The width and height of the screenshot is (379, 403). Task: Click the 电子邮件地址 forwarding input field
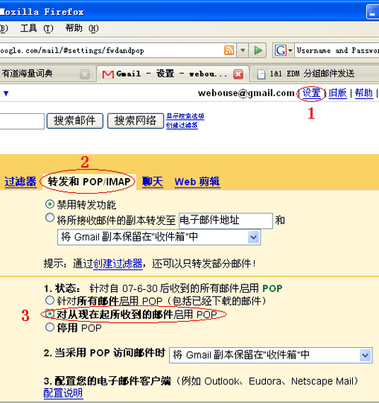tap(226, 220)
